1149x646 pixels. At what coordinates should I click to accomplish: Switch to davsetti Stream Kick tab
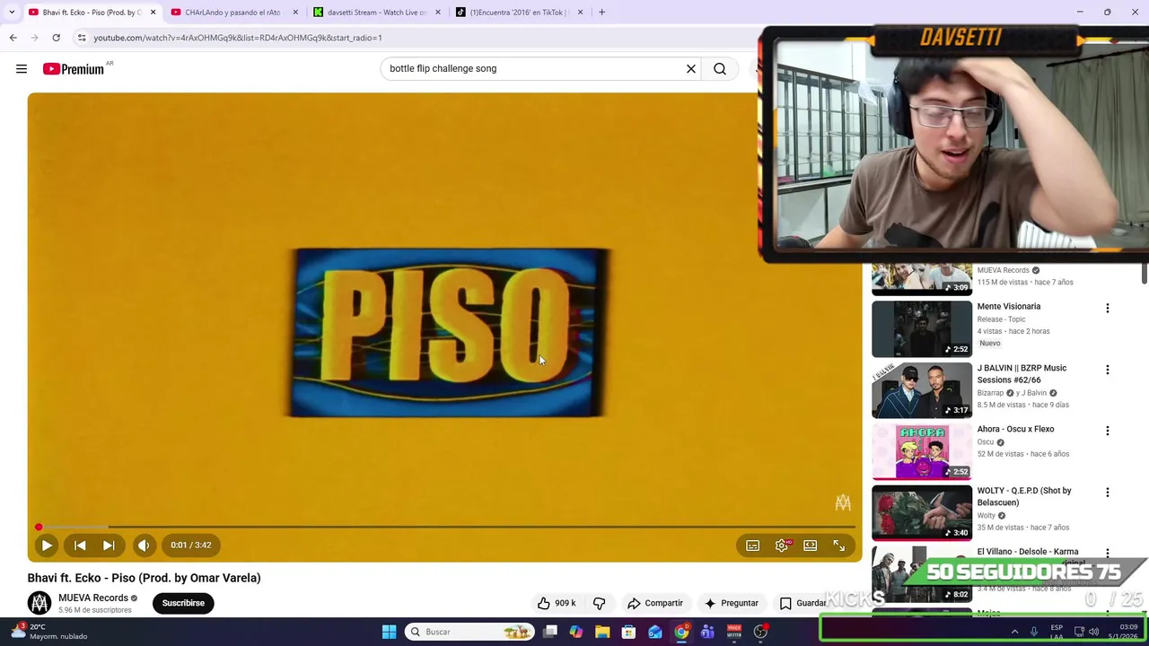click(x=376, y=13)
